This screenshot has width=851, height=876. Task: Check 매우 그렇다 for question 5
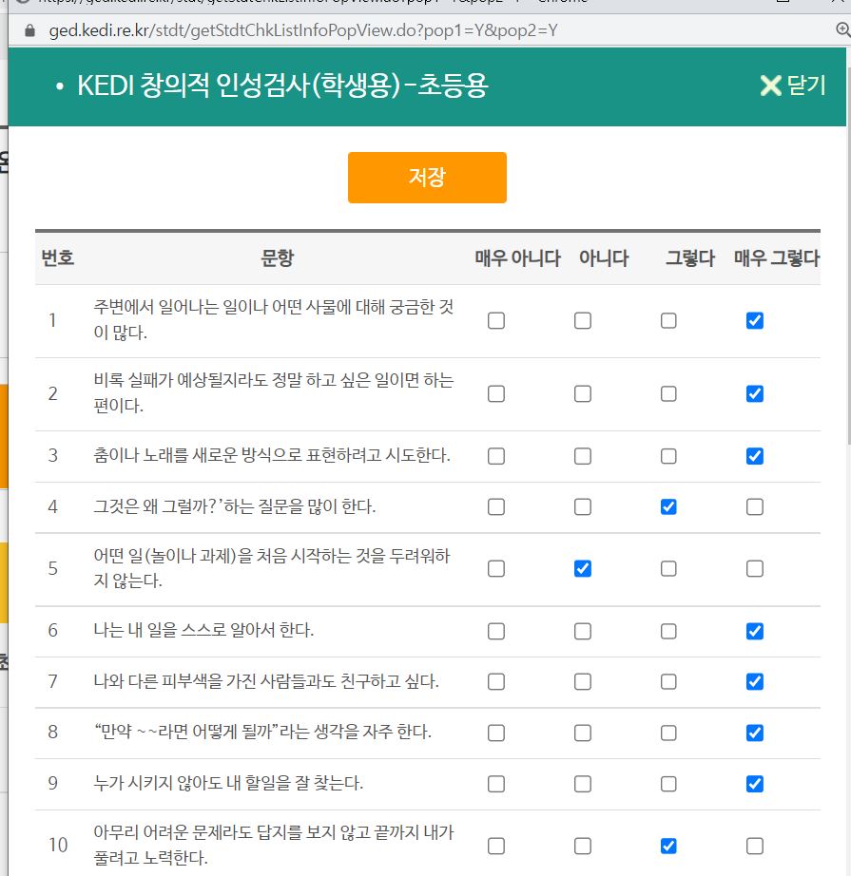755,569
